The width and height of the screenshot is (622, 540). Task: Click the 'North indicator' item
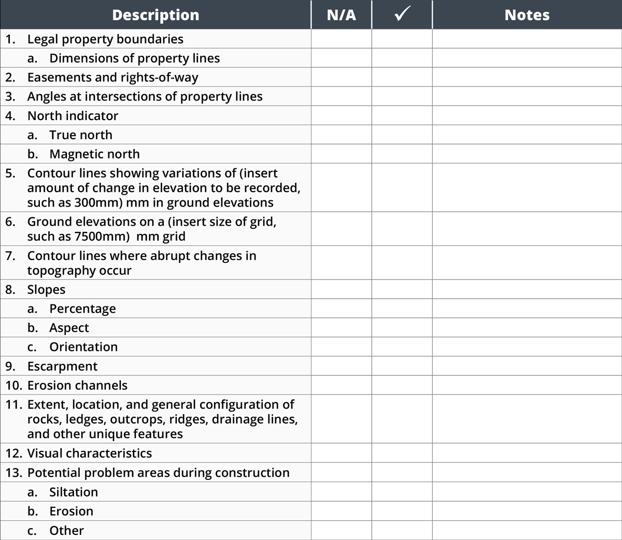pyautogui.click(x=73, y=115)
